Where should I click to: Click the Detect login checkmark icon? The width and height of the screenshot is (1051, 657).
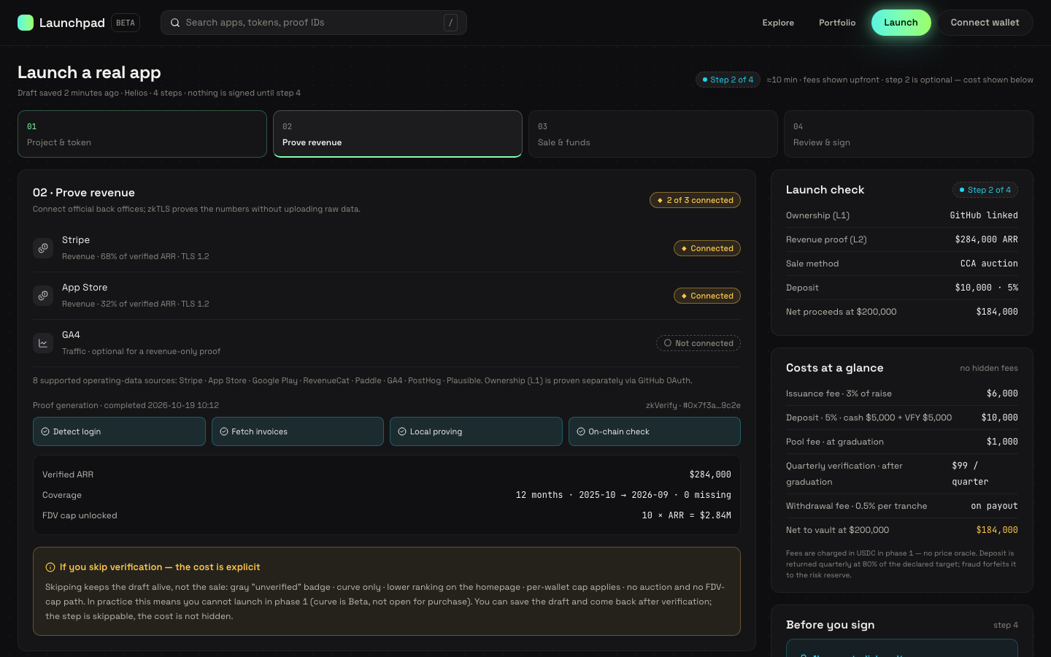[x=45, y=431]
